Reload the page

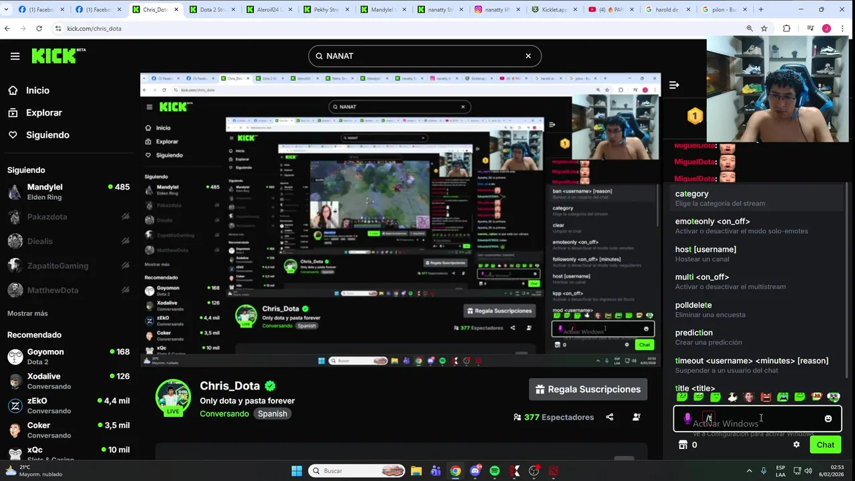tap(39, 29)
